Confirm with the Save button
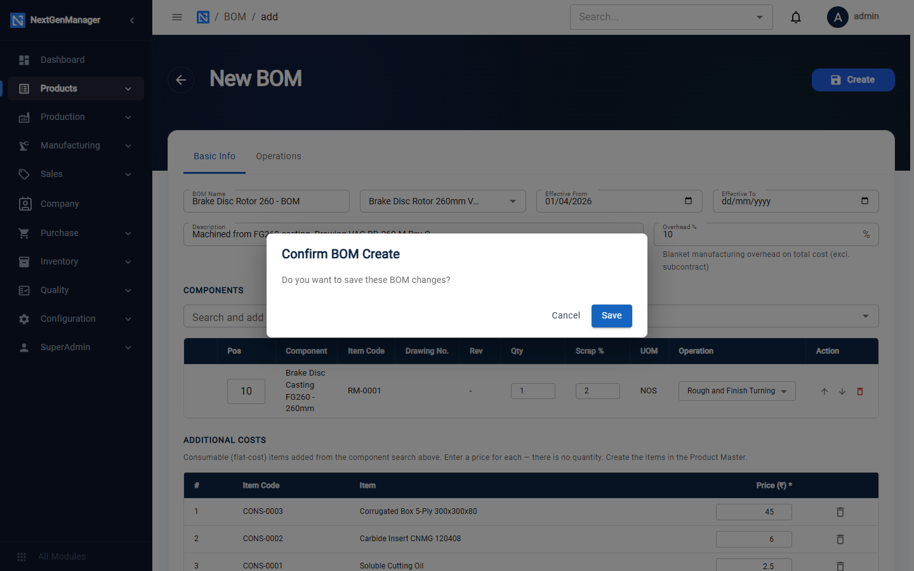 point(612,316)
